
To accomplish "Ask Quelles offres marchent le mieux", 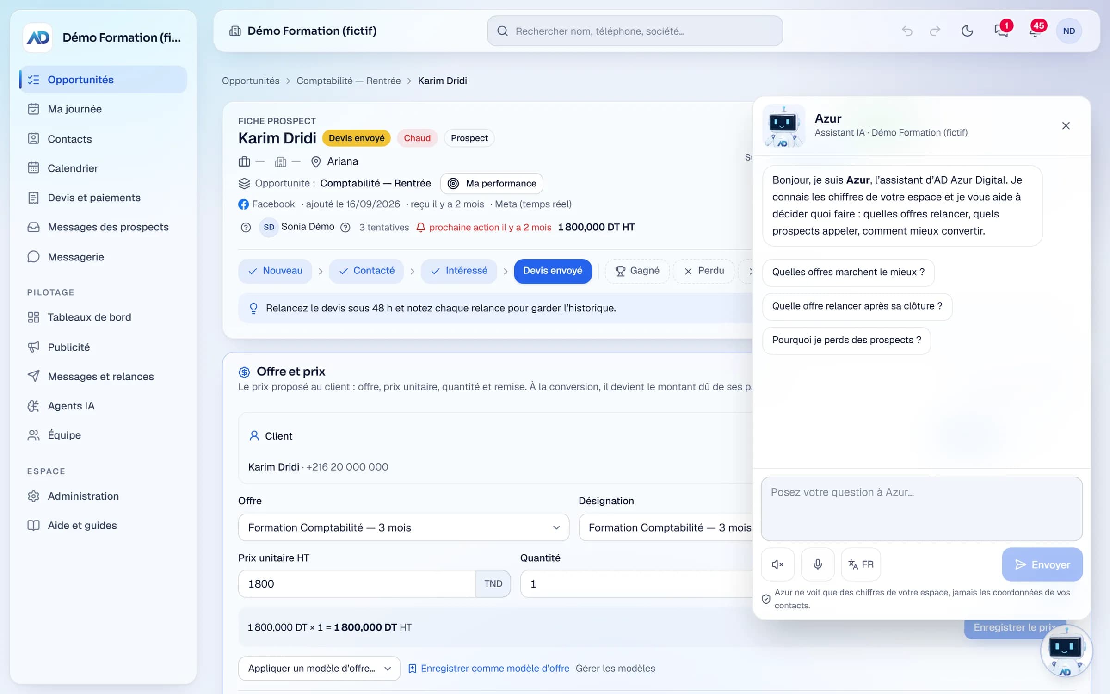I will tap(848, 273).
